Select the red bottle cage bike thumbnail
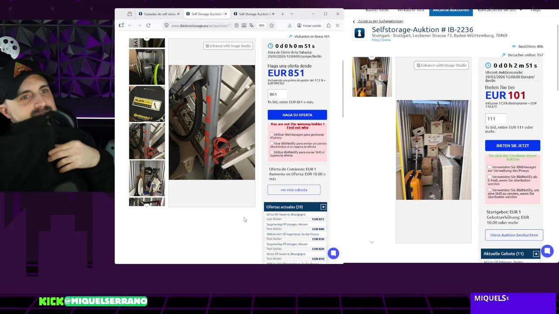The width and height of the screenshot is (559, 314). (147, 141)
